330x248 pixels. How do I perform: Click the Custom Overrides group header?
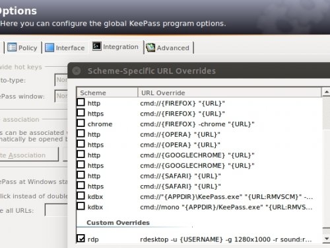coord(118,223)
